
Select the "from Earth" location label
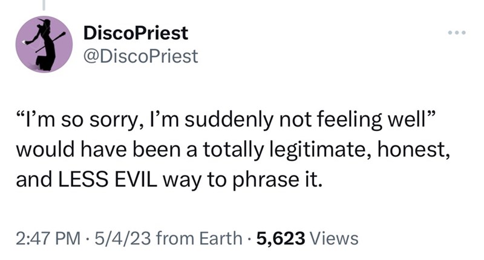click(199, 238)
